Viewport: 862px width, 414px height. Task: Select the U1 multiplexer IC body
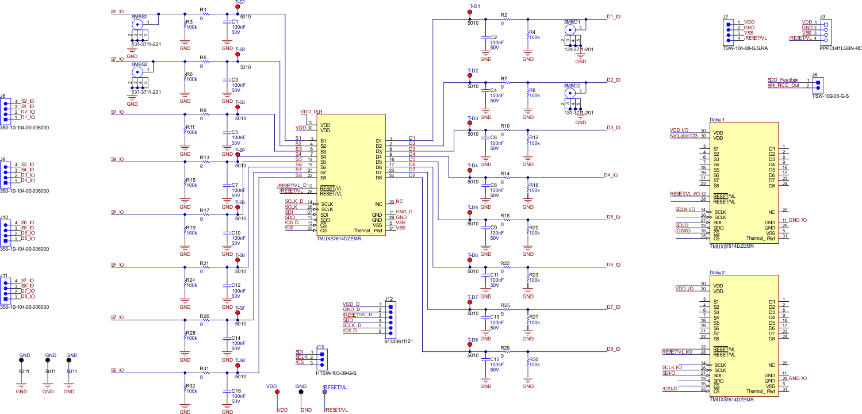tap(350, 175)
